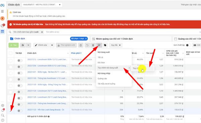Open the settings gear in left sidebar

coord(3,105)
